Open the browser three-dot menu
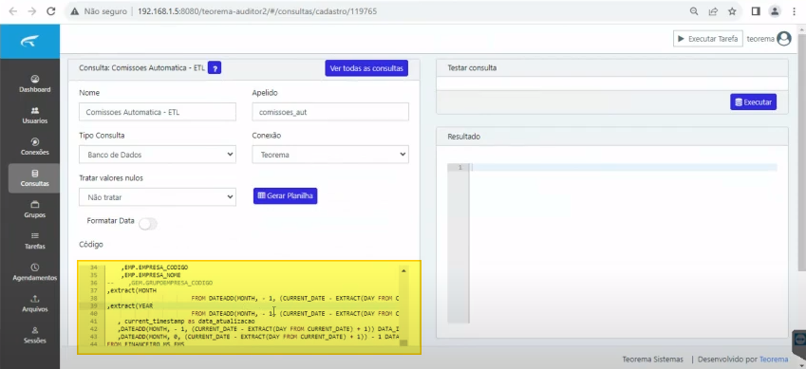This screenshot has height=369, width=806. click(x=795, y=10)
